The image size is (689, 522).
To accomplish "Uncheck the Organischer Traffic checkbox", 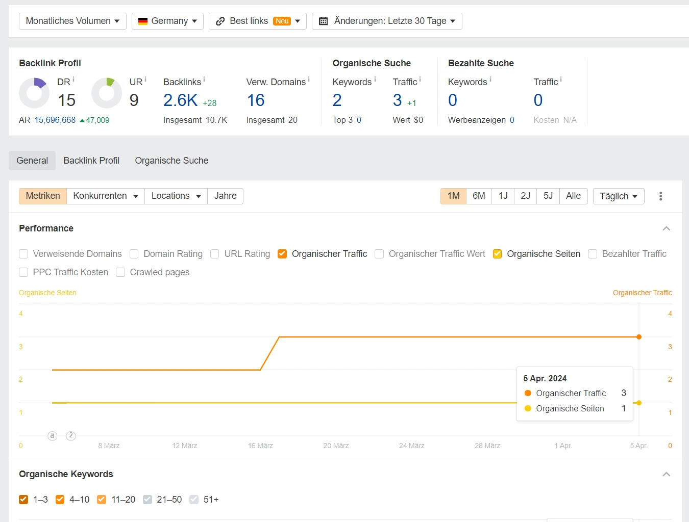I will pos(282,254).
